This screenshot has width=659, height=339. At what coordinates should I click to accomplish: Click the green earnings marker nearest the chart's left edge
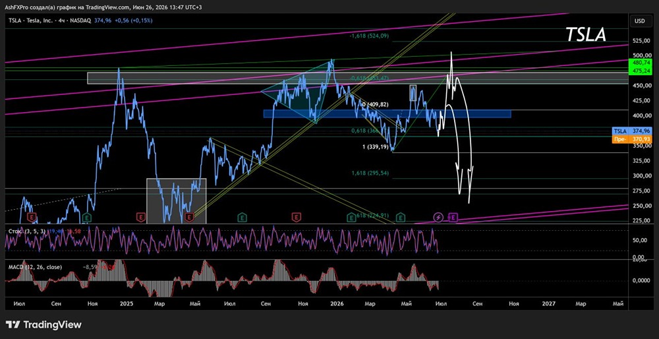87,217
